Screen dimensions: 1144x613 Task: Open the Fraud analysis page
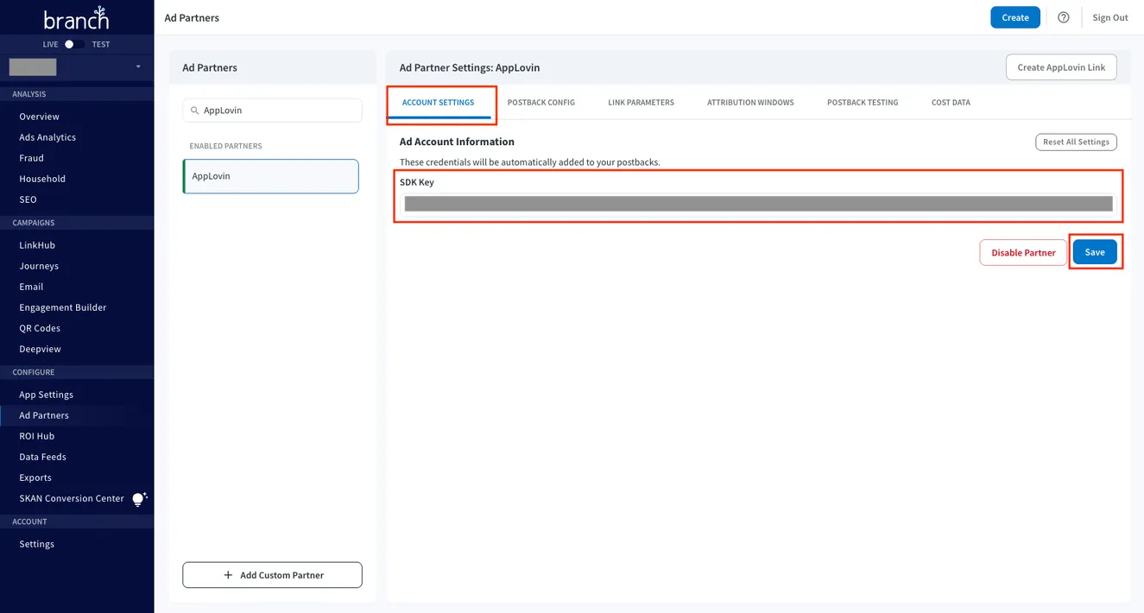click(31, 157)
